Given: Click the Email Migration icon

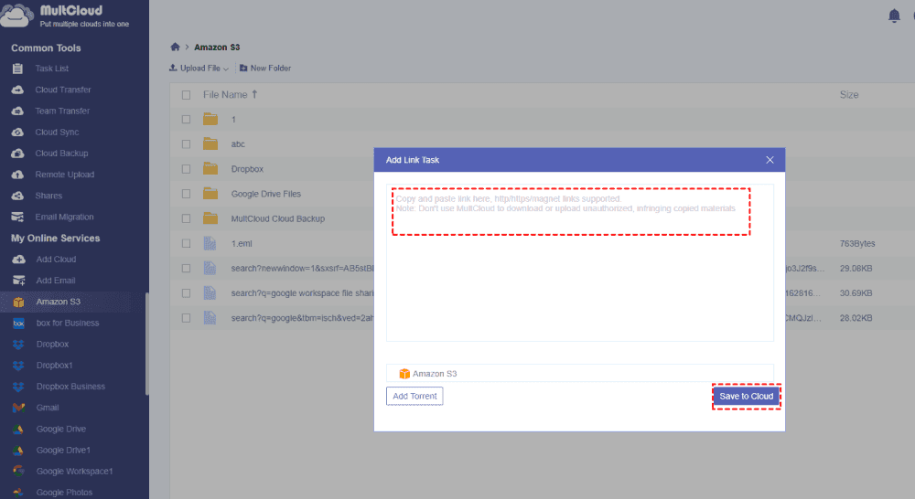Looking at the screenshot, I should 17,217.
